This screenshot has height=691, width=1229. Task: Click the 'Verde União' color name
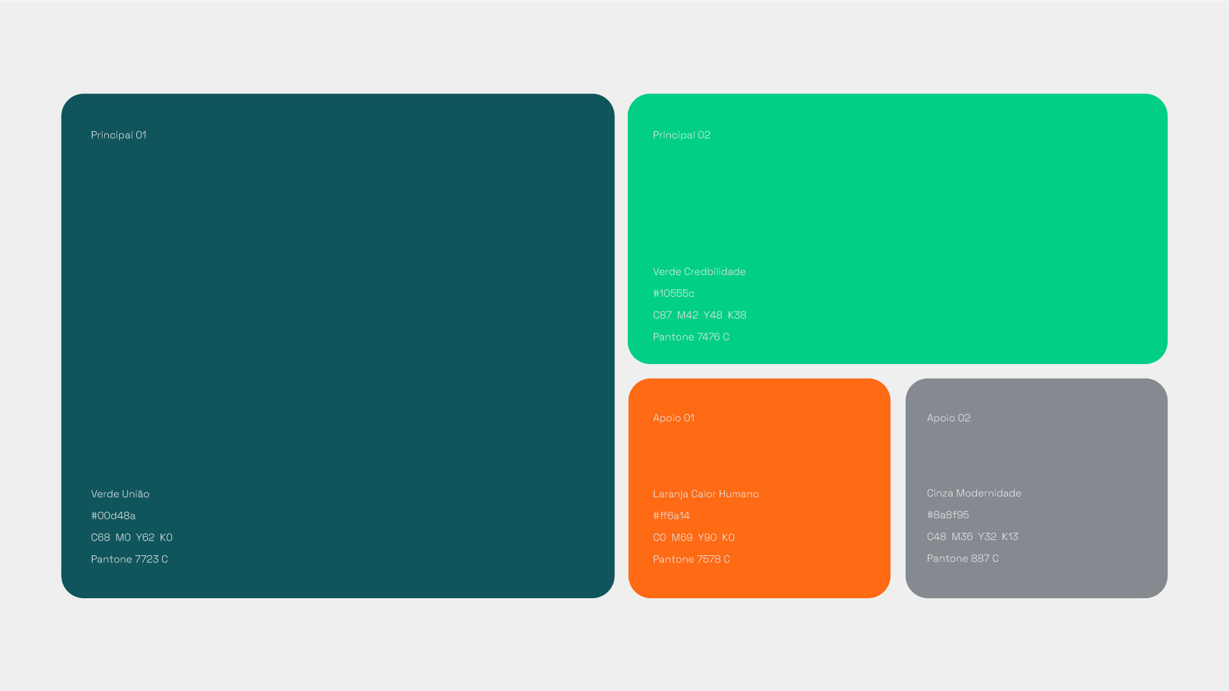[x=120, y=494]
